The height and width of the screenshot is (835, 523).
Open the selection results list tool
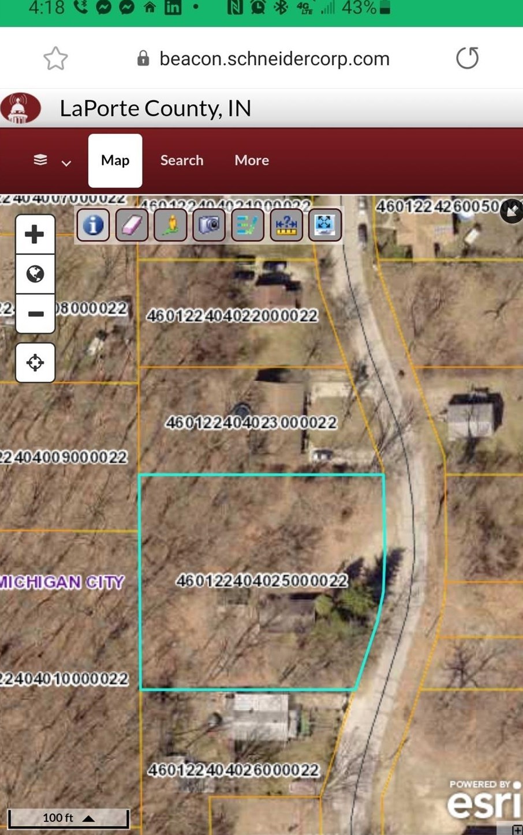(x=247, y=225)
